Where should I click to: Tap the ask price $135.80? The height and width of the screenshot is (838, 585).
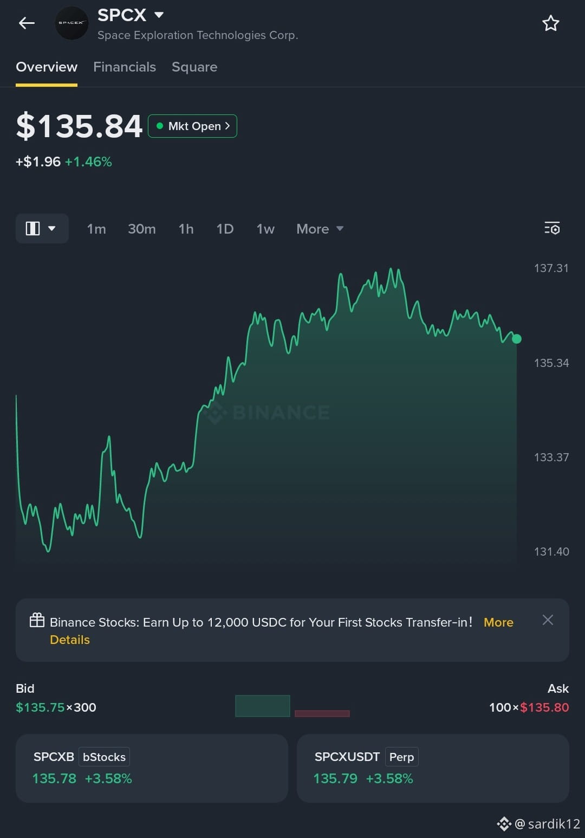tap(544, 707)
